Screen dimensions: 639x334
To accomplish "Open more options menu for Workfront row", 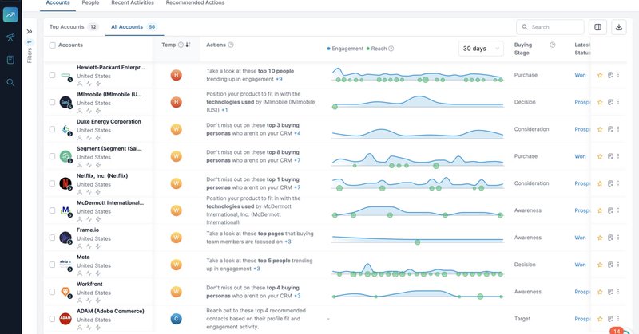I will point(618,292).
